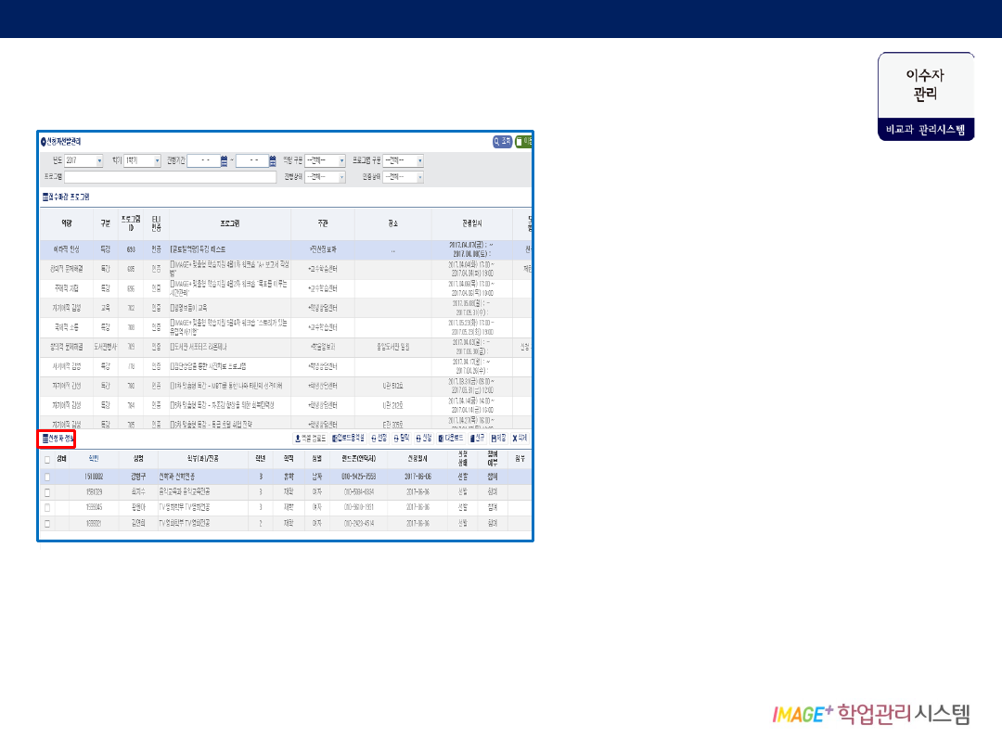Image resolution: width=1002 pixels, height=751 pixels.
Task: Open the start date calendar picker
Action: 225,160
